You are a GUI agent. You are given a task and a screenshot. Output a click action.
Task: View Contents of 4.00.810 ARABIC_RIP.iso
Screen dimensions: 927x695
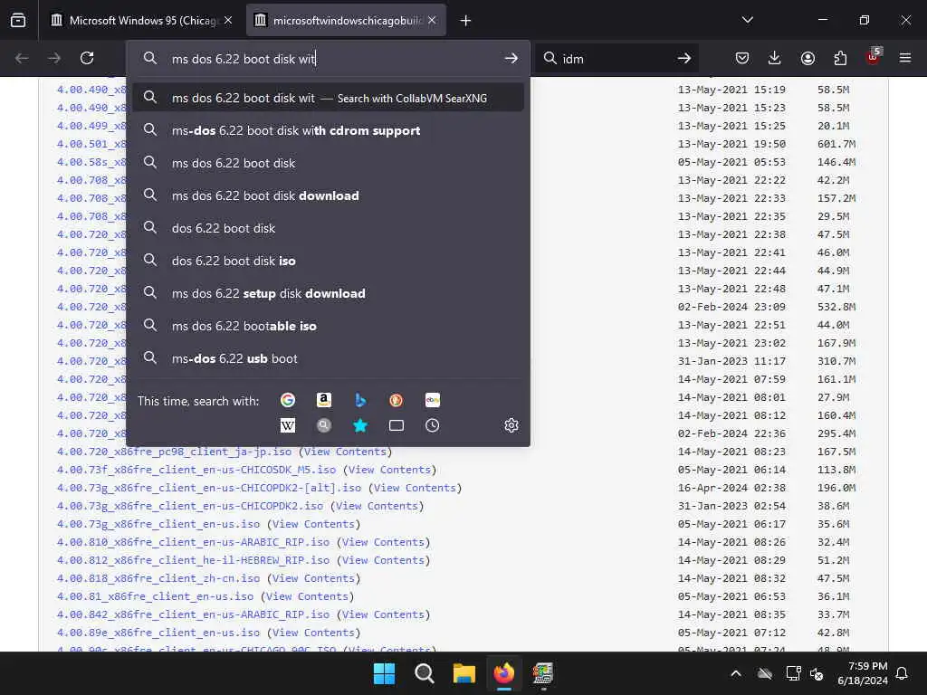click(x=383, y=542)
